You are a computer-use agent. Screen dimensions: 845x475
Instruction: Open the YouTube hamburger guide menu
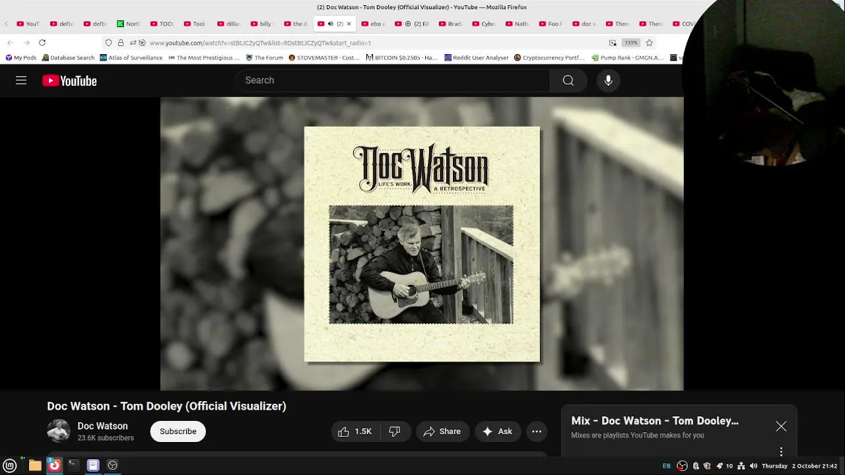click(x=21, y=80)
